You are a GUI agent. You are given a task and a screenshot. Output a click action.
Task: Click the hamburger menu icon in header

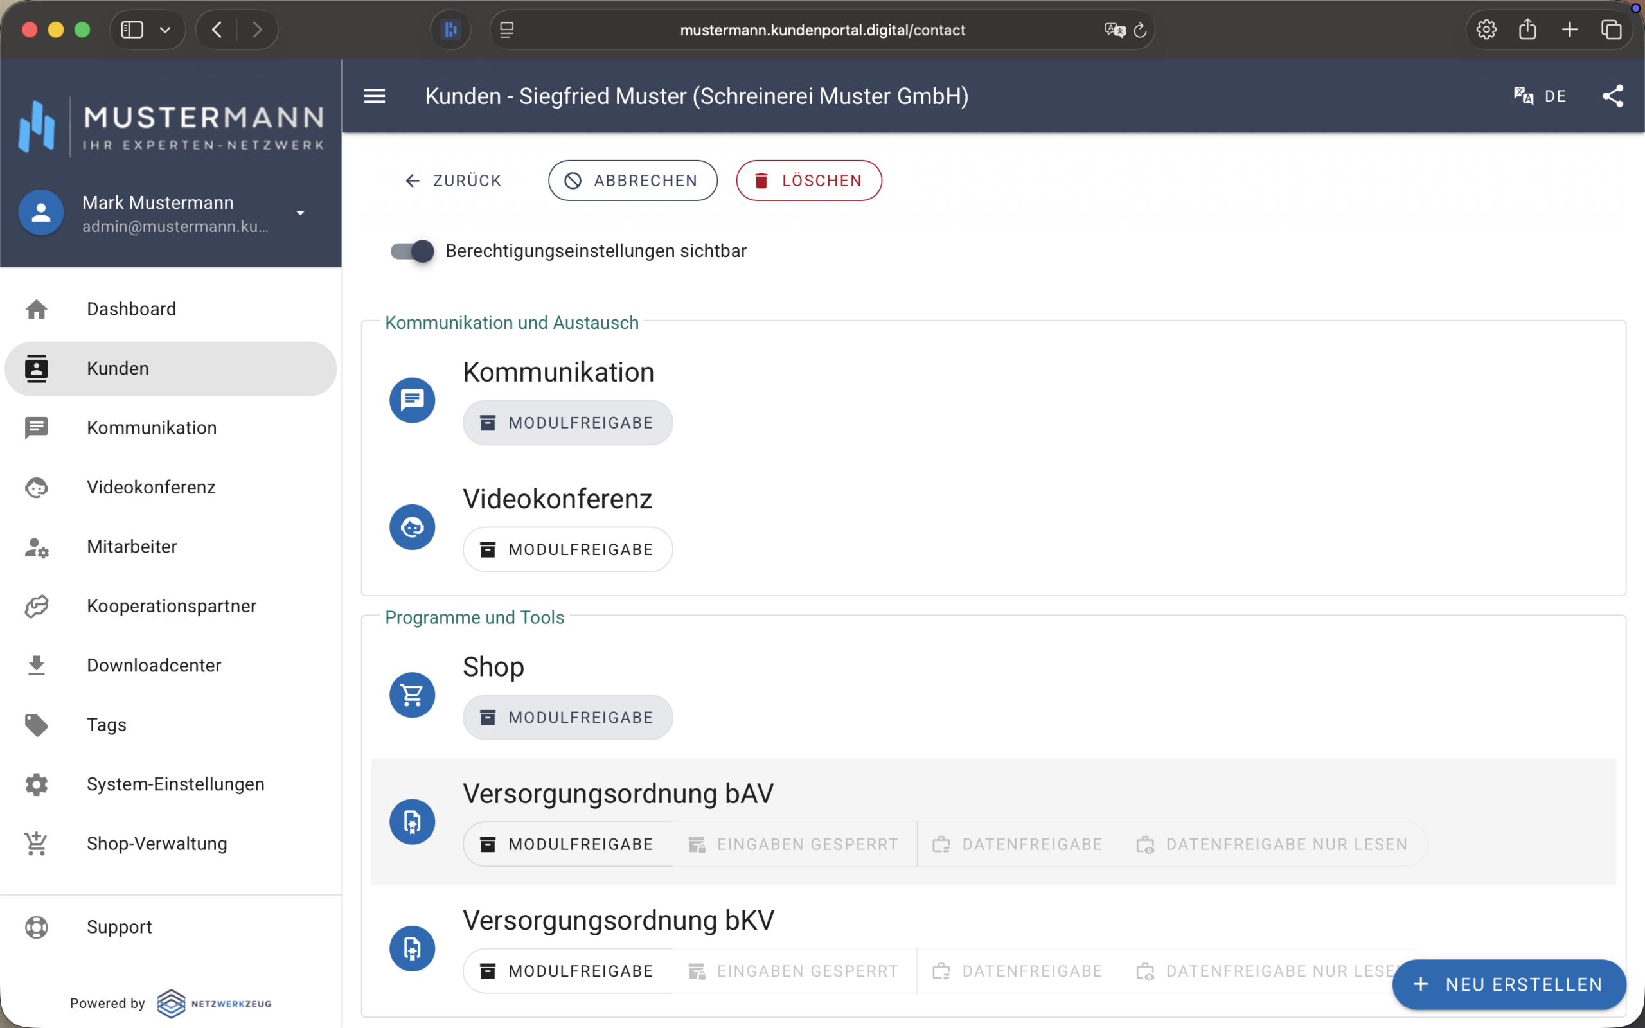(375, 96)
